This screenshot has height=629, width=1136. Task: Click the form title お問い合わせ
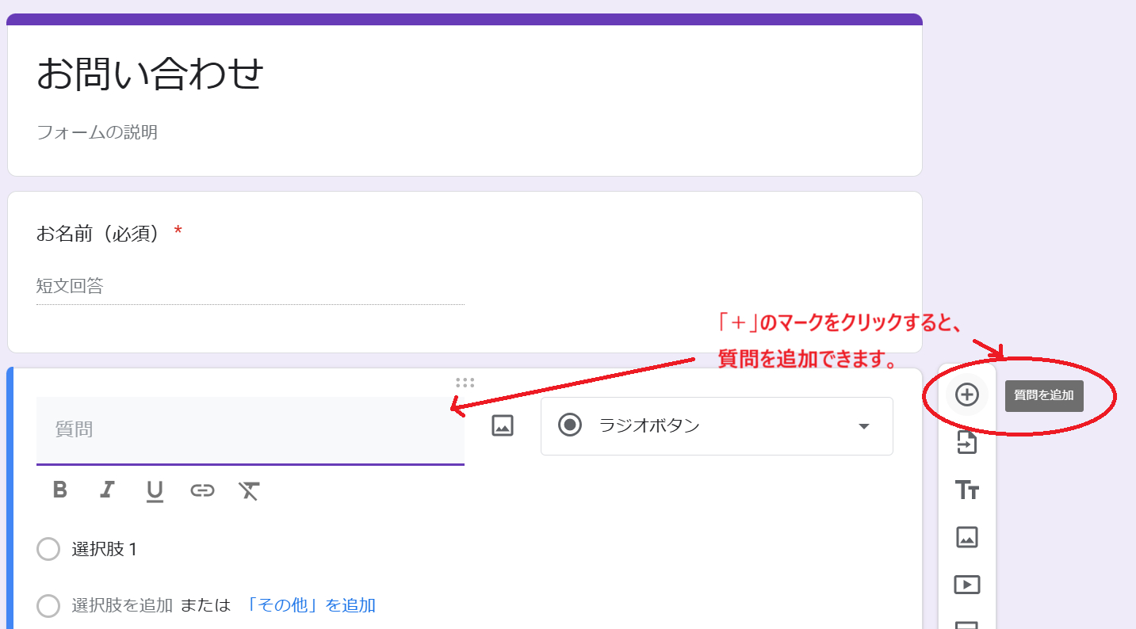pos(151,74)
